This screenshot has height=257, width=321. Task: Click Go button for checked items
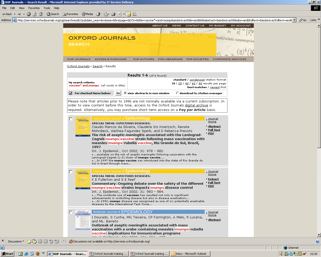pyautogui.click(x=118, y=93)
